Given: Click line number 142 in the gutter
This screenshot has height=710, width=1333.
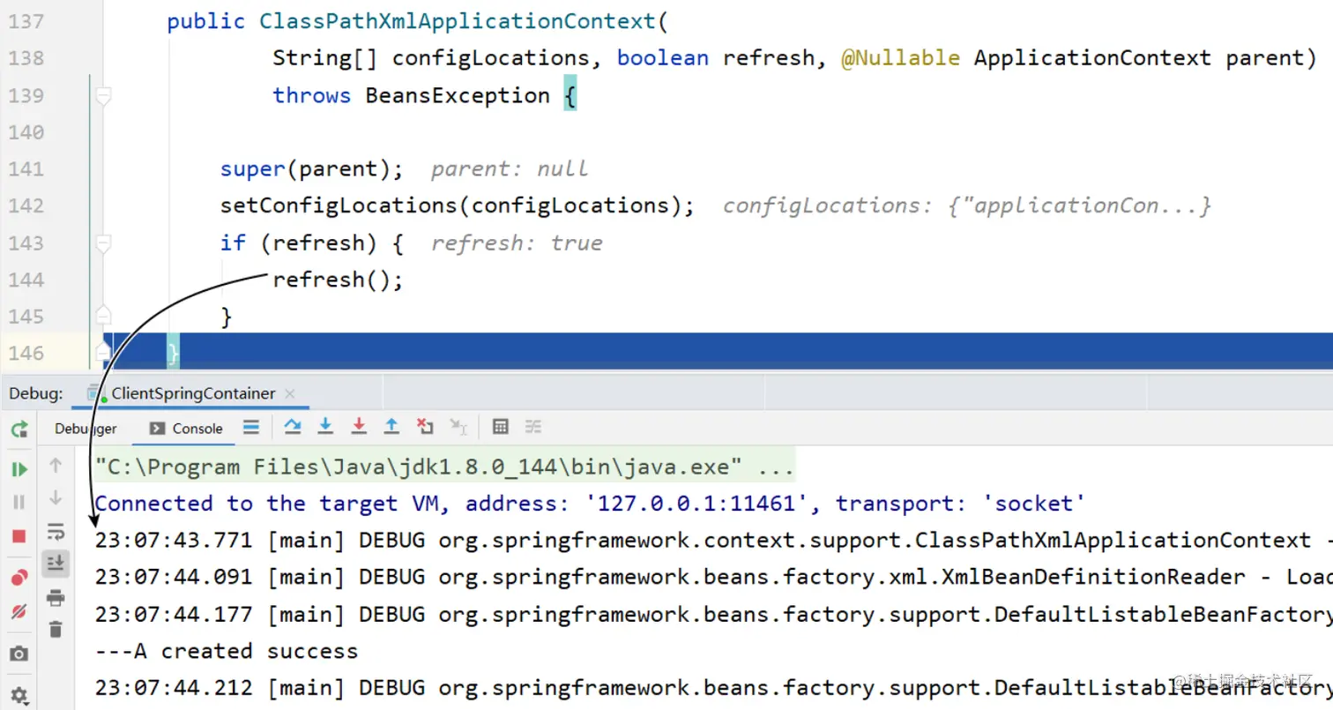Looking at the screenshot, I should (26, 206).
